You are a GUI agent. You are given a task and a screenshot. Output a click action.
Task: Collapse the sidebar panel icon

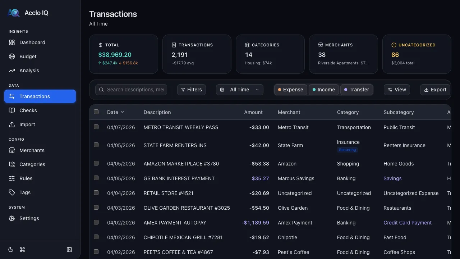pos(69,250)
